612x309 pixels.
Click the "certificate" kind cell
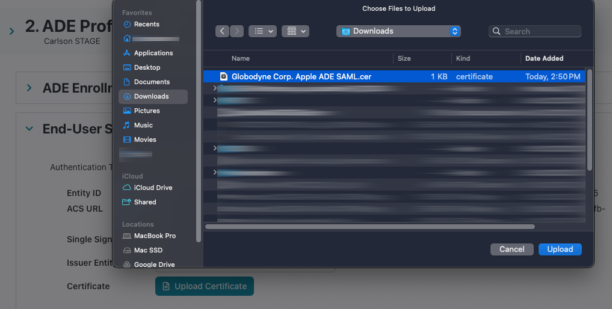[x=474, y=77]
